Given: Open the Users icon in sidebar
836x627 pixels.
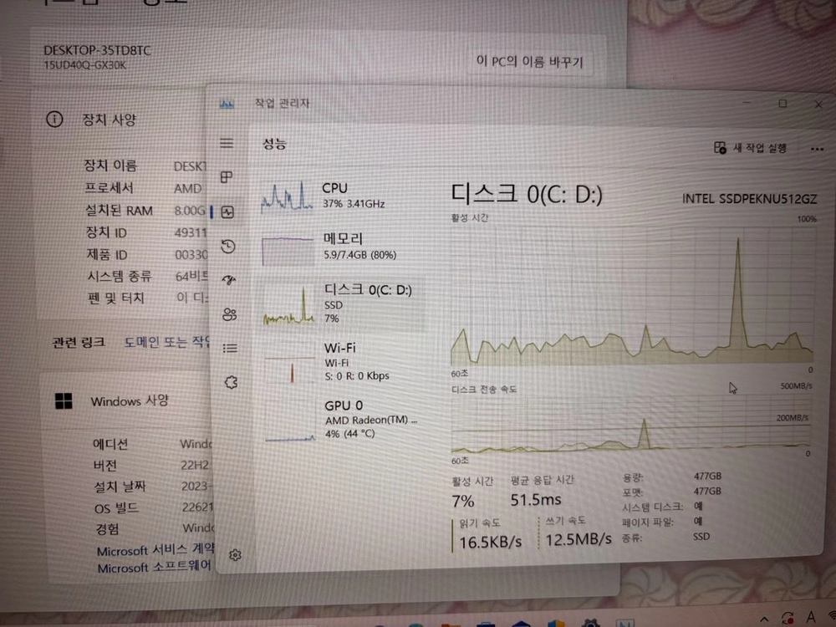Looking at the screenshot, I should [229, 314].
